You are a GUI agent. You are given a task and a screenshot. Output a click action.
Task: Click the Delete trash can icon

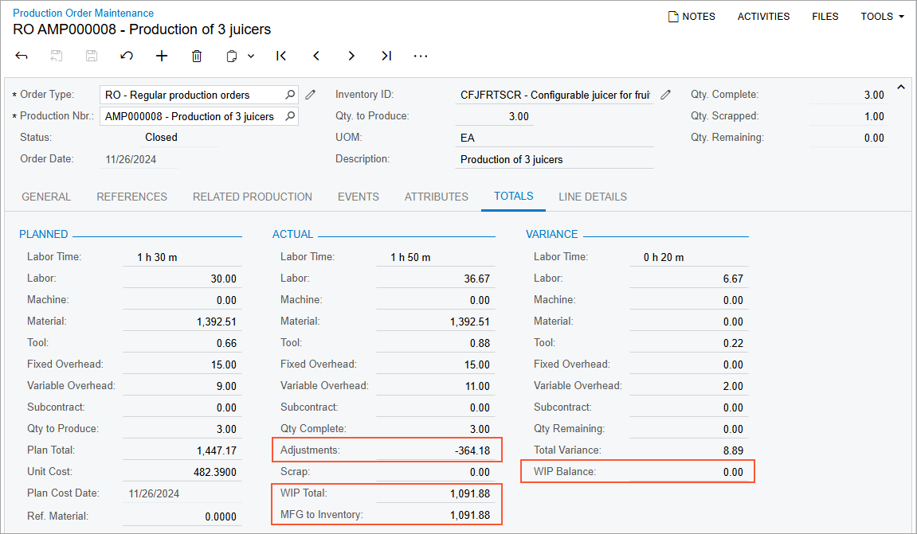(197, 56)
